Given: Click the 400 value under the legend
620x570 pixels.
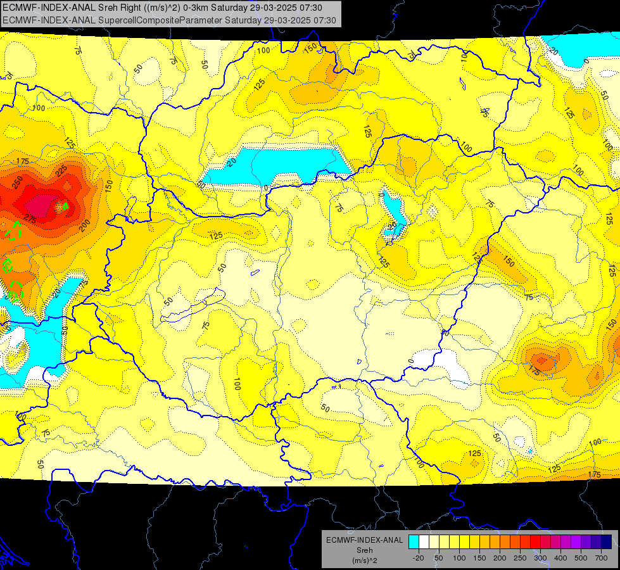Looking at the screenshot, I should click(x=560, y=558).
